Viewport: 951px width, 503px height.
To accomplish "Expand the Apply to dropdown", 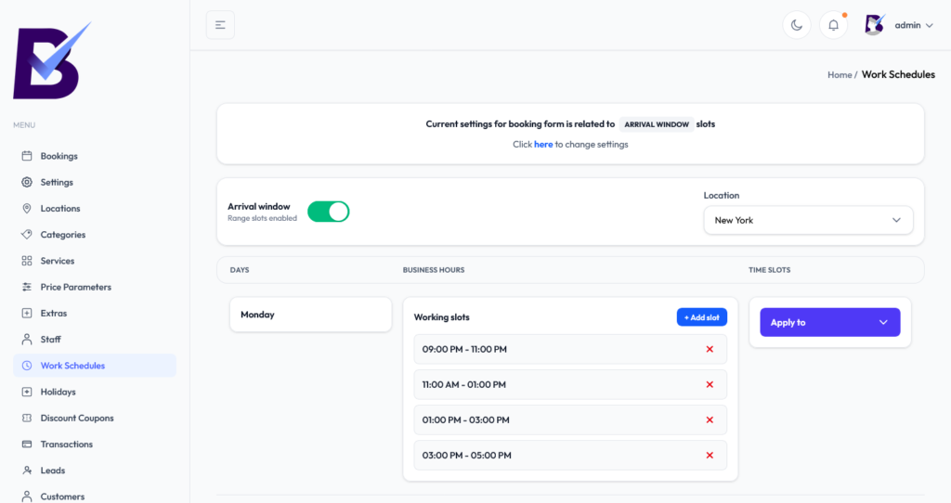I will coord(829,322).
